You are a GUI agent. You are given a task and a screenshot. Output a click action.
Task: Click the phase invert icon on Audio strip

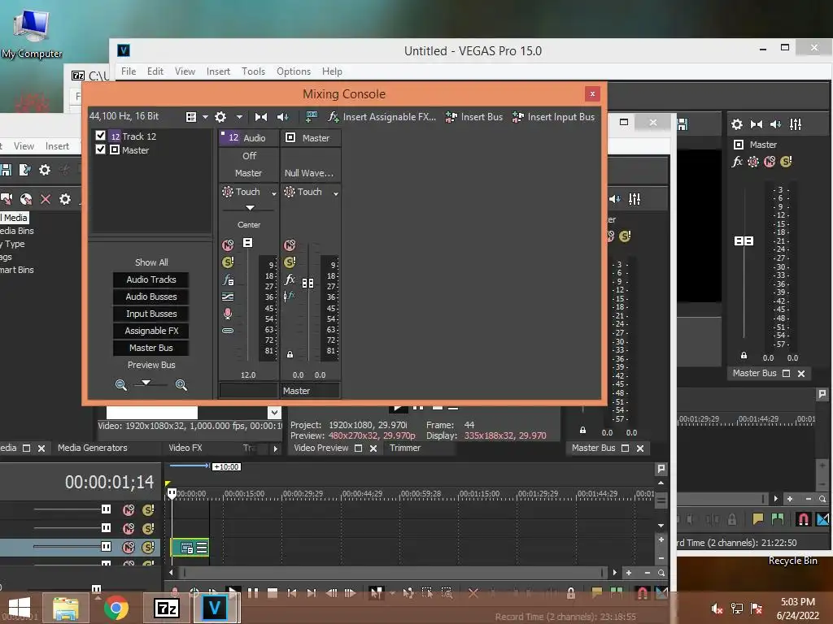tap(228, 297)
